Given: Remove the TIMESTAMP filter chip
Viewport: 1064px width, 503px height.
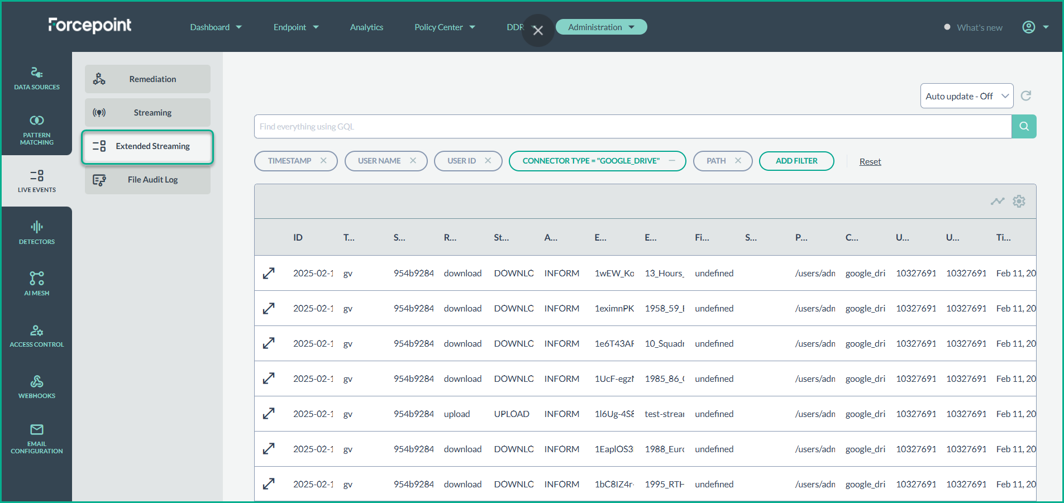Looking at the screenshot, I should click(323, 161).
